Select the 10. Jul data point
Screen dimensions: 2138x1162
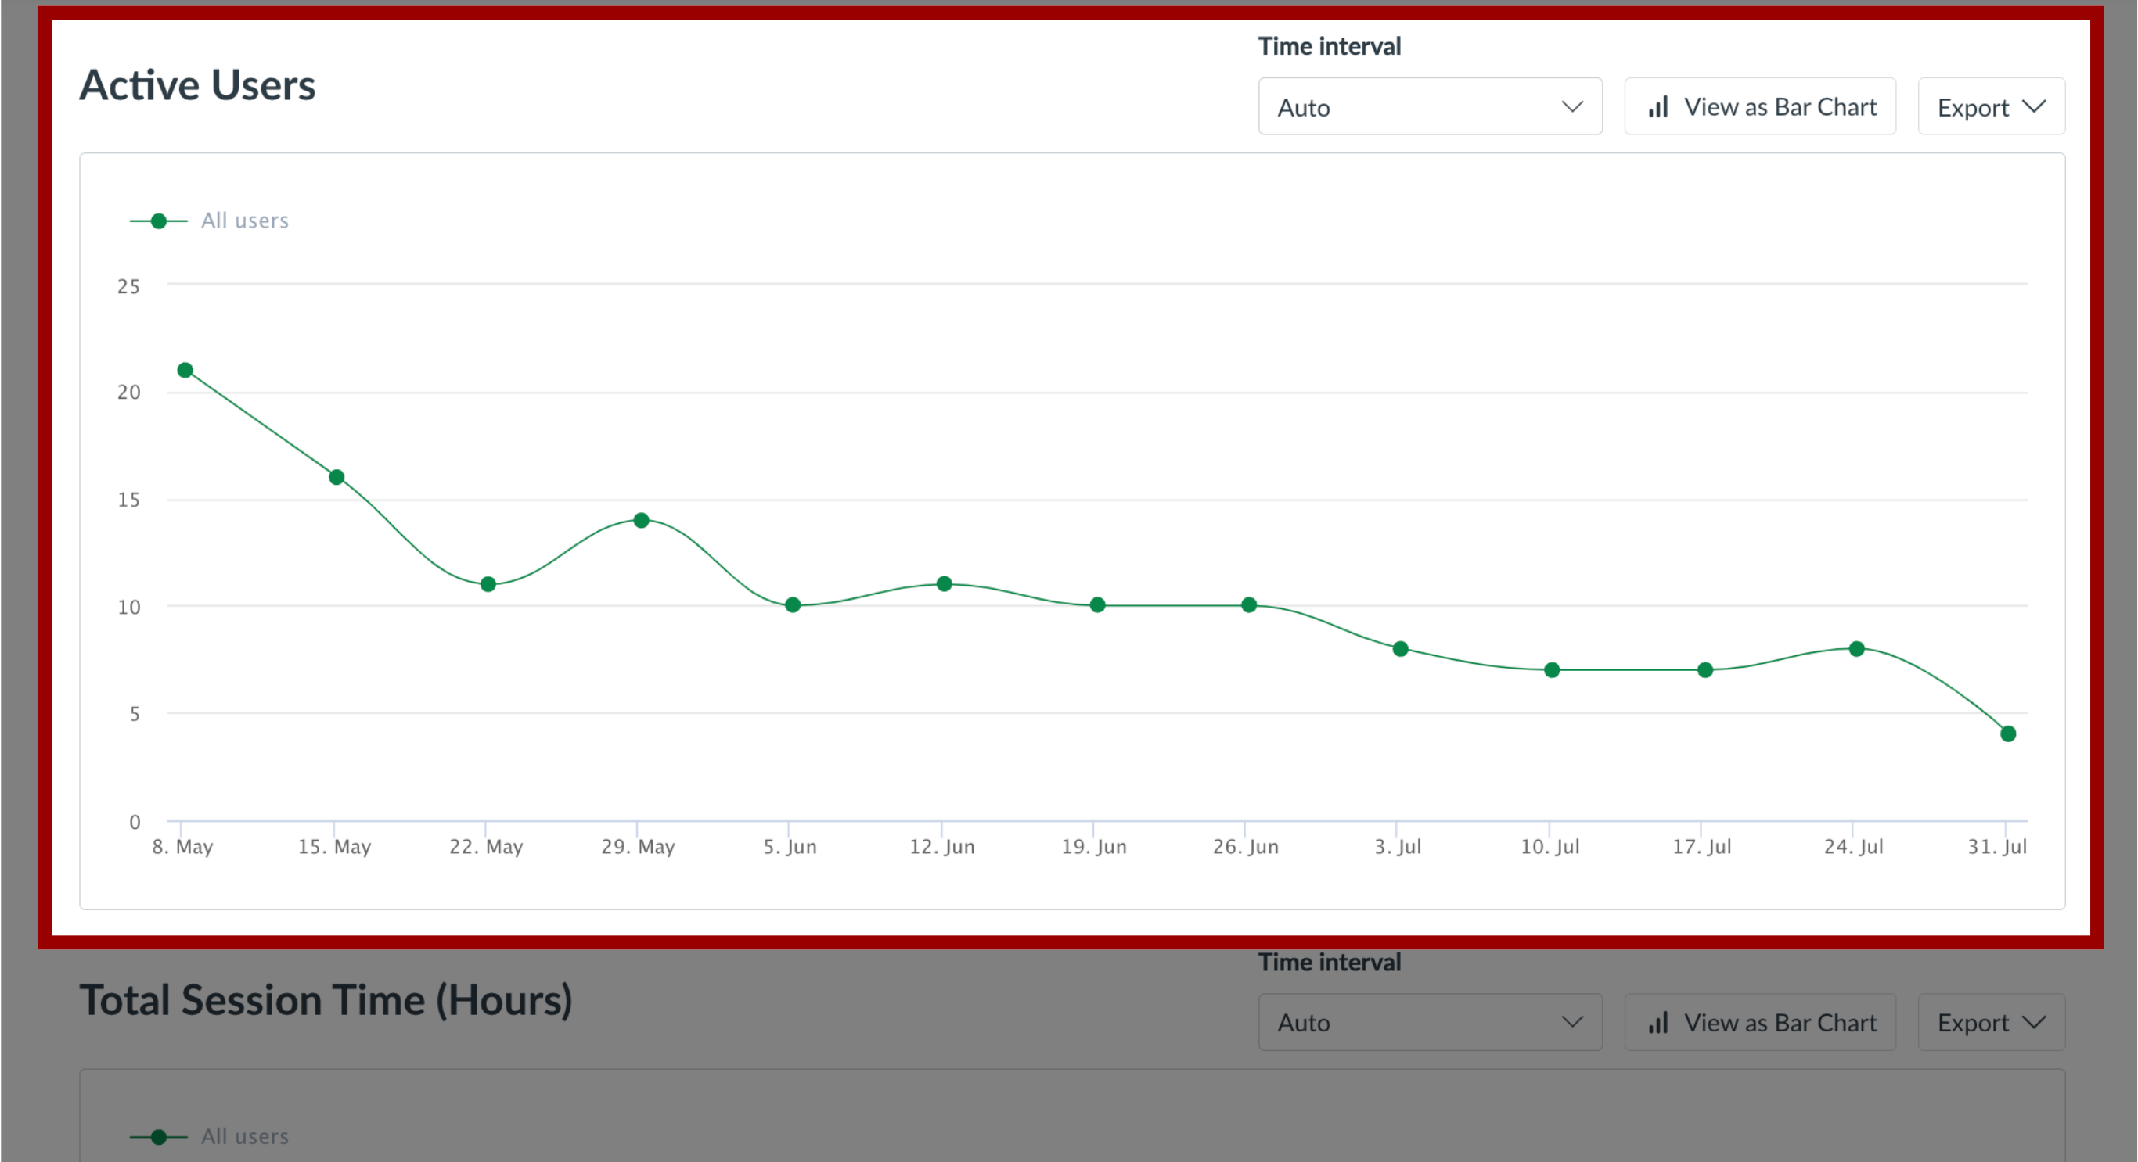[x=1552, y=669]
